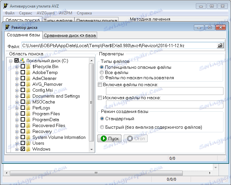This screenshot has height=185, width=231.
Task: Select the MSOCache tree item
Action: pyautogui.click(x=44, y=102)
